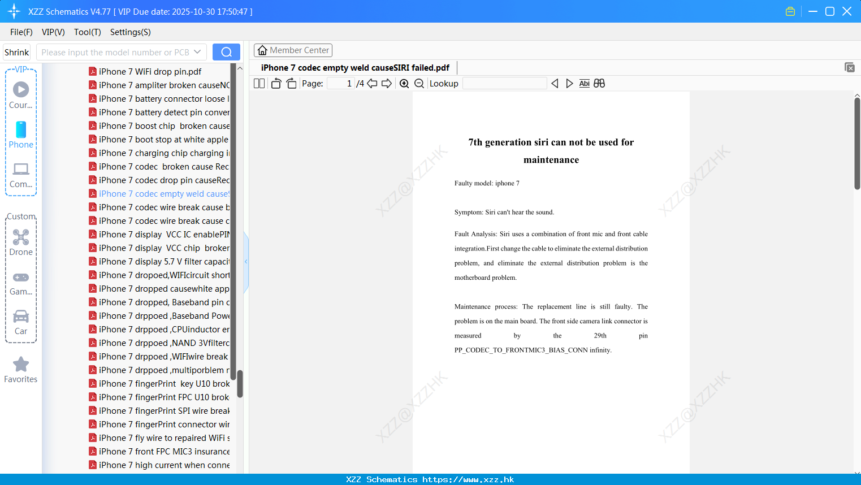861x485 pixels.
Task: Open iPhone 7 battery detect pin file
Action: coord(159,112)
